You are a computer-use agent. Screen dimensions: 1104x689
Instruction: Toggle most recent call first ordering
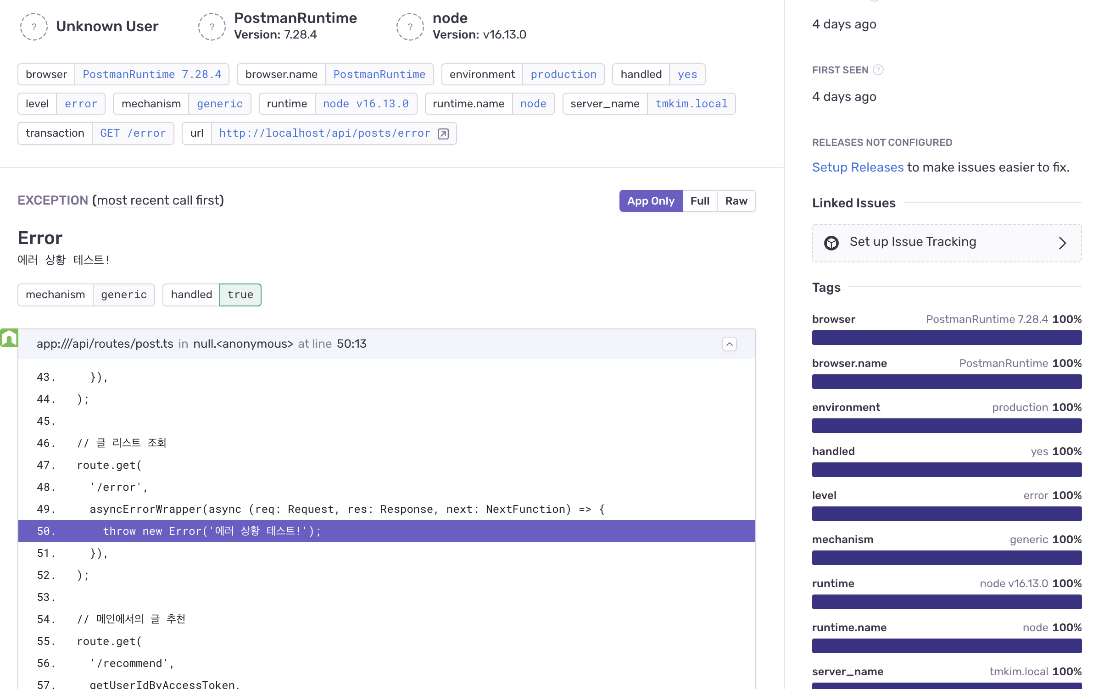click(x=158, y=200)
